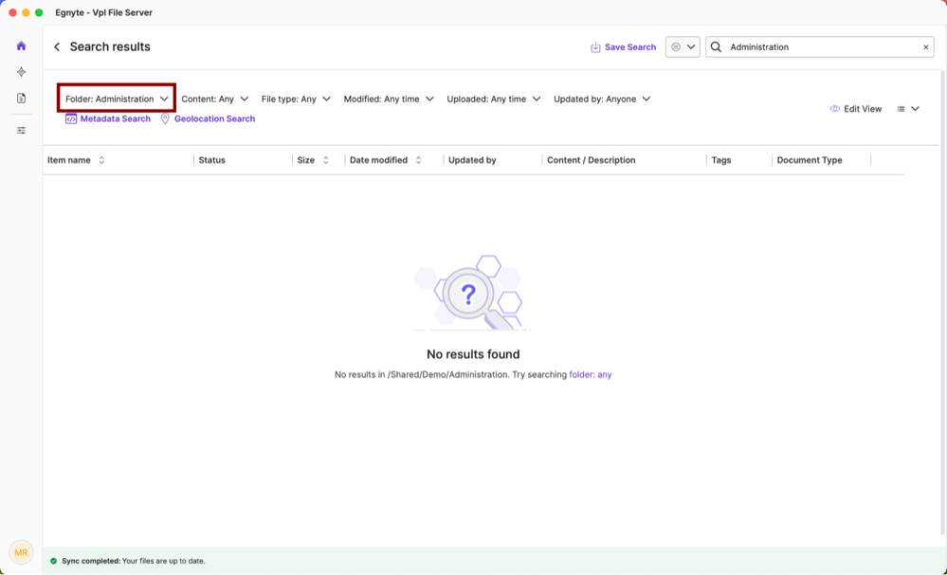Click the magnifier icon in the search box
The image size is (947, 575).
[x=717, y=47]
